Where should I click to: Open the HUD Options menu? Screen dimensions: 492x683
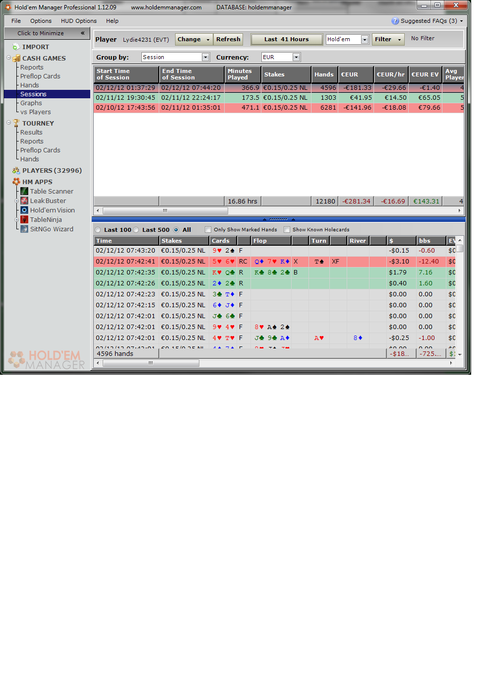click(x=79, y=21)
